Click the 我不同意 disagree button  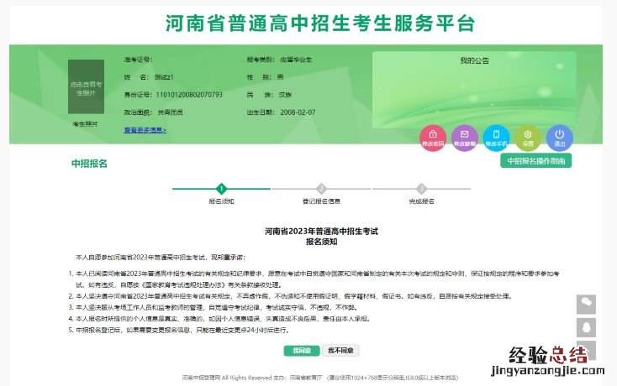[x=340, y=350]
